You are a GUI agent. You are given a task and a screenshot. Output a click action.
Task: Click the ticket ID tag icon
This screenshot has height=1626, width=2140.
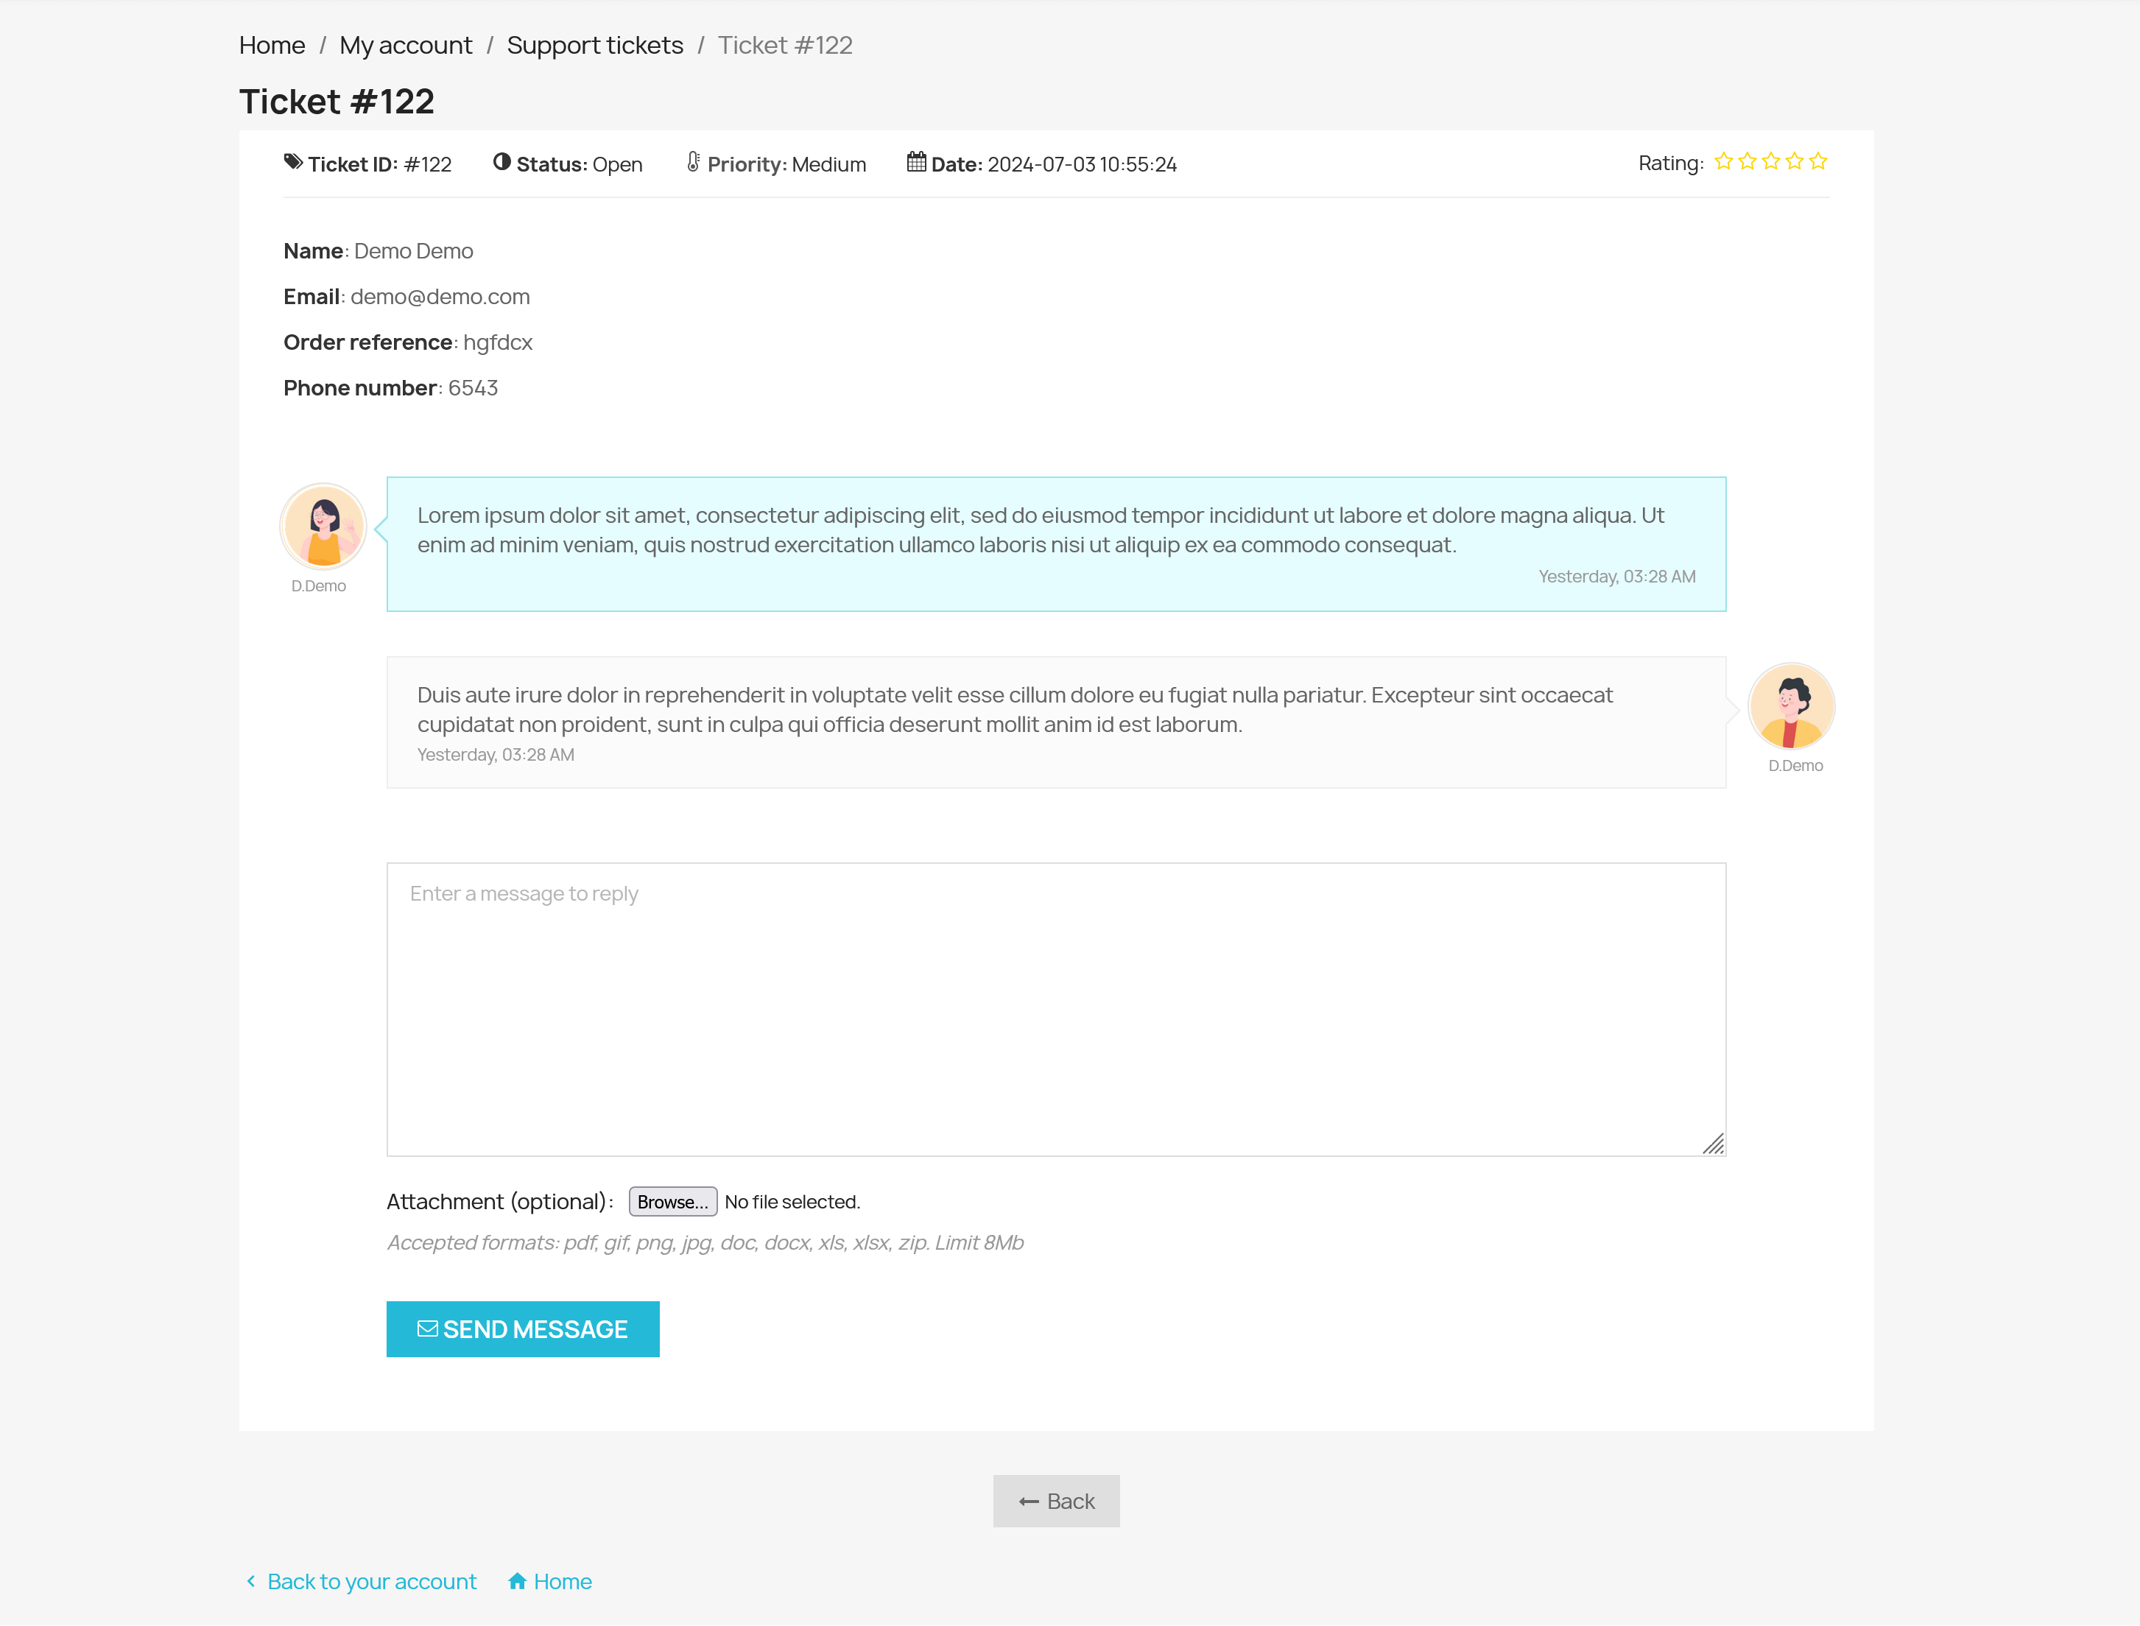pyautogui.click(x=293, y=161)
